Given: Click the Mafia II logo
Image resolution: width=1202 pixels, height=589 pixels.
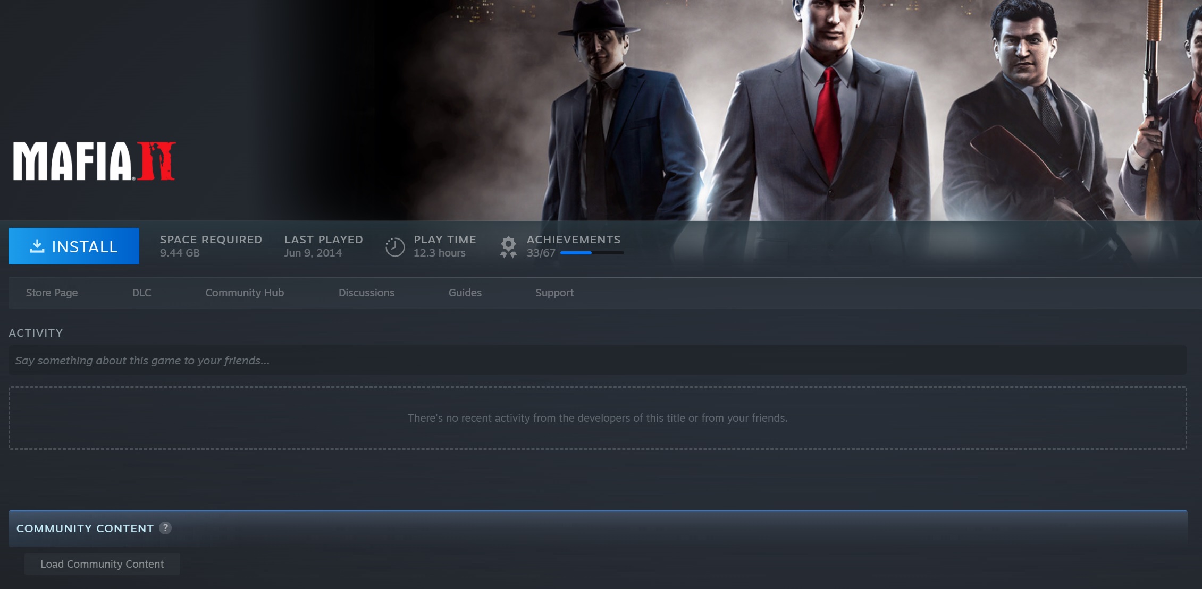Looking at the screenshot, I should coord(94,161).
